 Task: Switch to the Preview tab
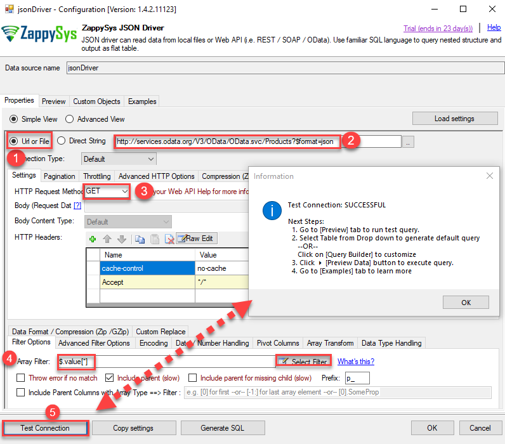click(x=53, y=101)
